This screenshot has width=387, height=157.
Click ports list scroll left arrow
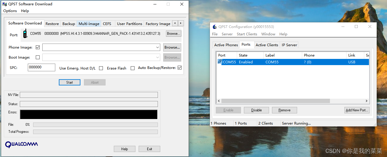tap(219, 101)
